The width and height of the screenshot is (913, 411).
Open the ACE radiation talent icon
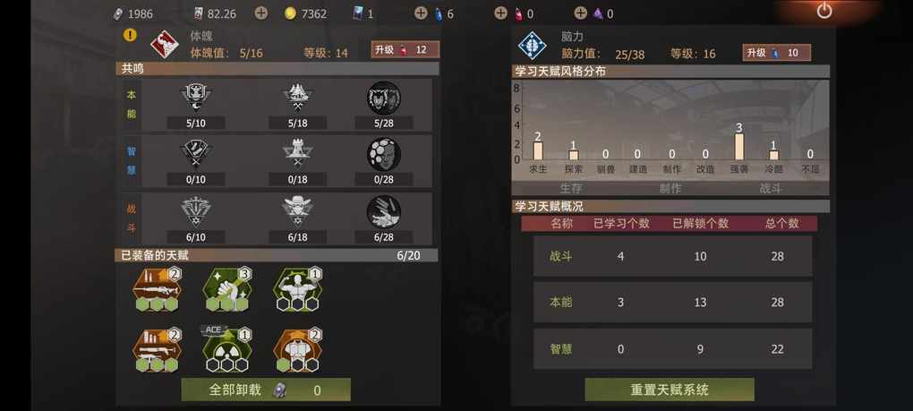pos(227,350)
